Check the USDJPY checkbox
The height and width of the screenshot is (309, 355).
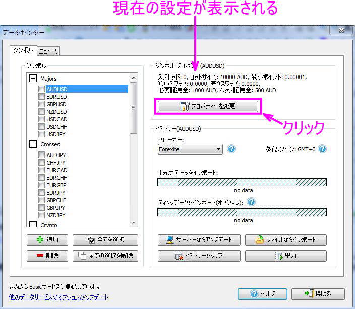[x=41, y=134]
